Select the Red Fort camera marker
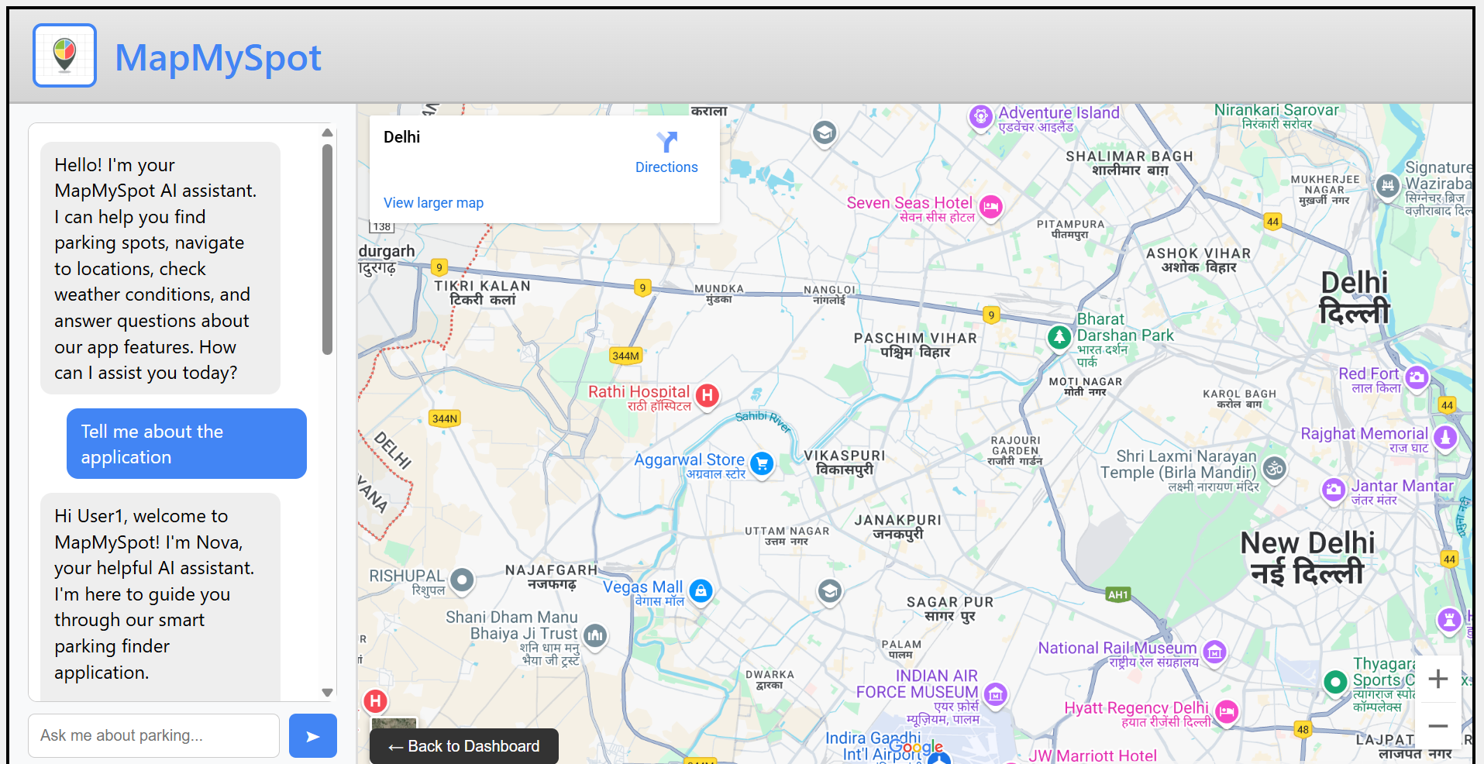Screen dimensions: 1484x764 pyautogui.click(x=1417, y=378)
